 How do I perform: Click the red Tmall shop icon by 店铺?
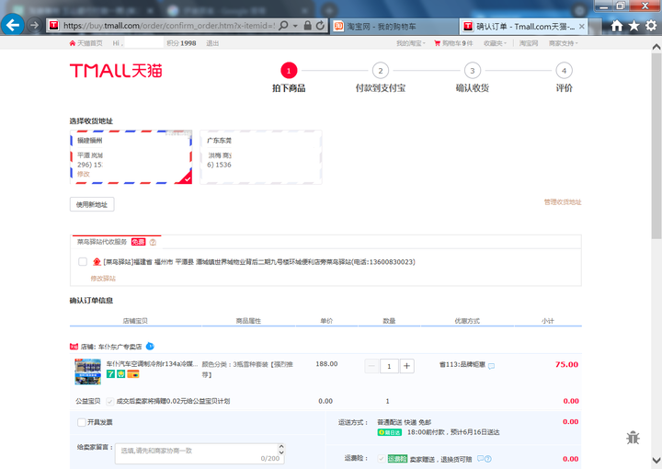pos(74,347)
